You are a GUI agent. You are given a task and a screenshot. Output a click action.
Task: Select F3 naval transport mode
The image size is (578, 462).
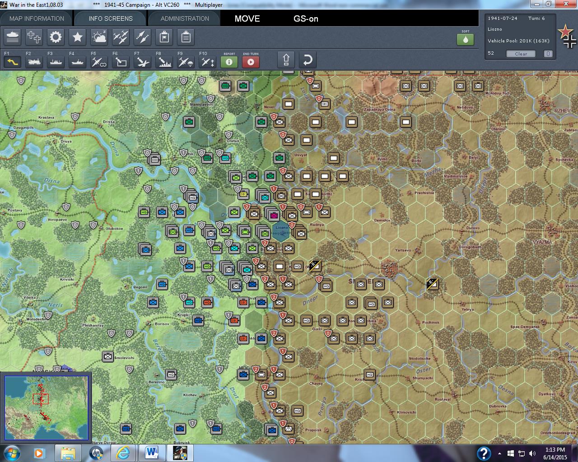pos(56,62)
